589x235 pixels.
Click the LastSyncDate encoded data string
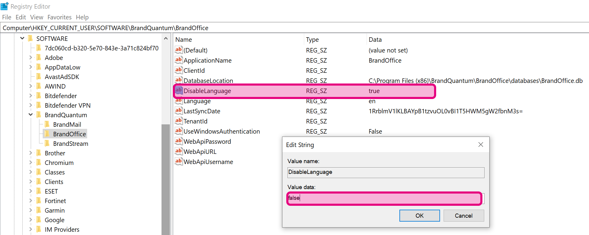pos(446,111)
